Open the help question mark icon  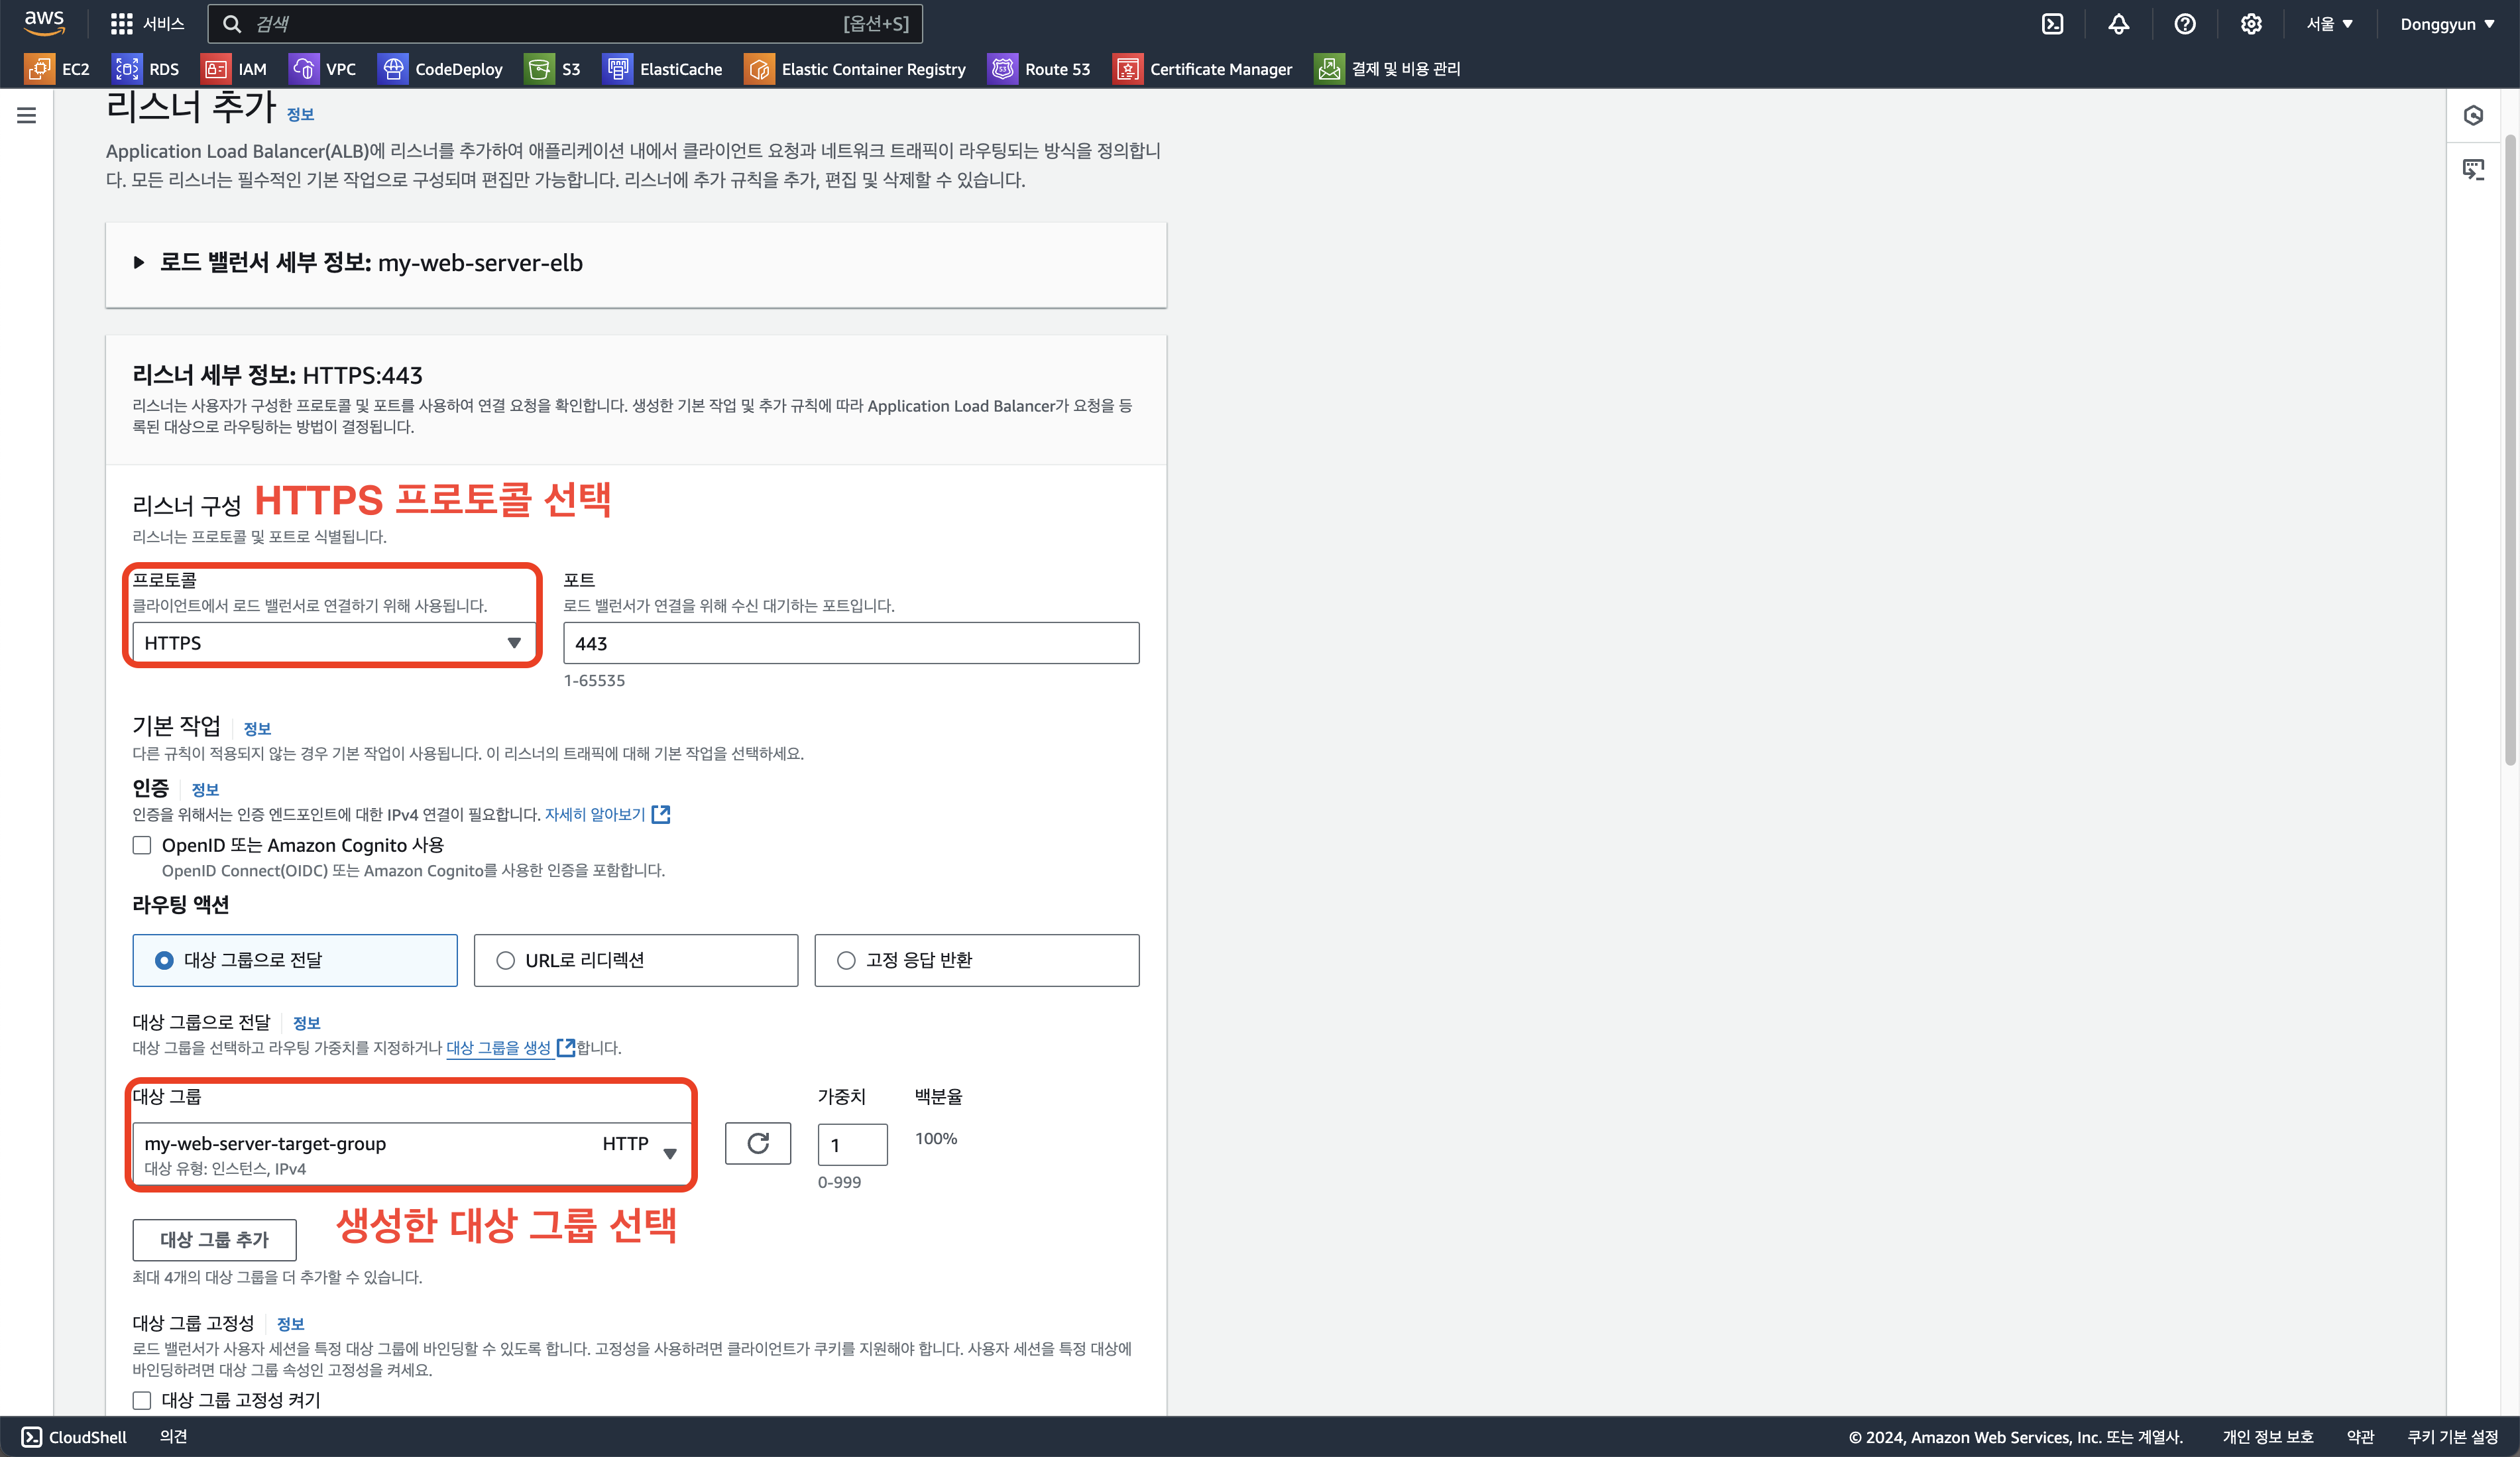click(x=2184, y=24)
